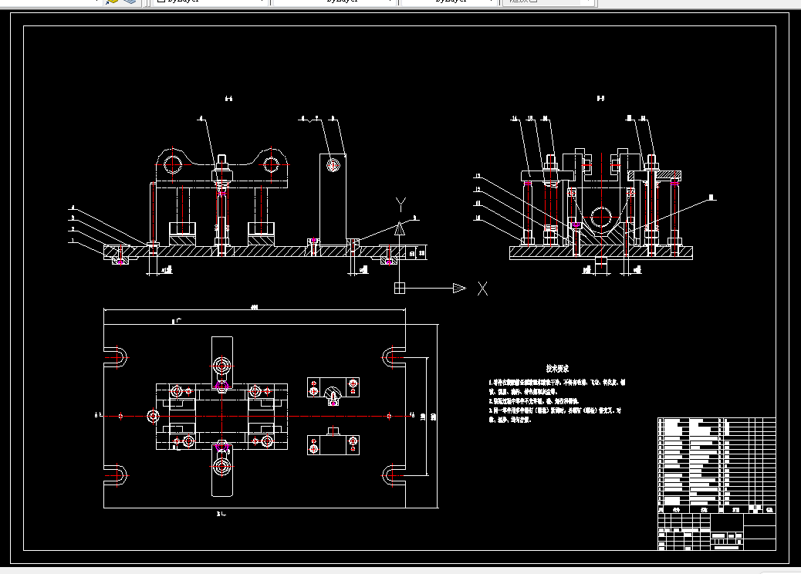Viewport: 801px width, 574px height.
Task: Select the title block in drawing corner
Action: pyautogui.click(x=717, y=532)
